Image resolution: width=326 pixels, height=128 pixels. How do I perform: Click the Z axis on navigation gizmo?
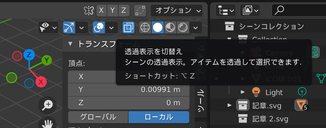(x=29, y=55)
